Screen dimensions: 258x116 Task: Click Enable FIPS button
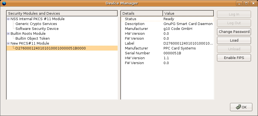[234, 58]
